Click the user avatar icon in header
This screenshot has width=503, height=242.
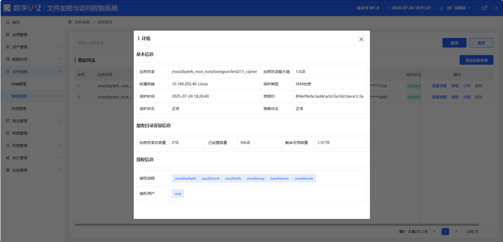click(441, 8)
